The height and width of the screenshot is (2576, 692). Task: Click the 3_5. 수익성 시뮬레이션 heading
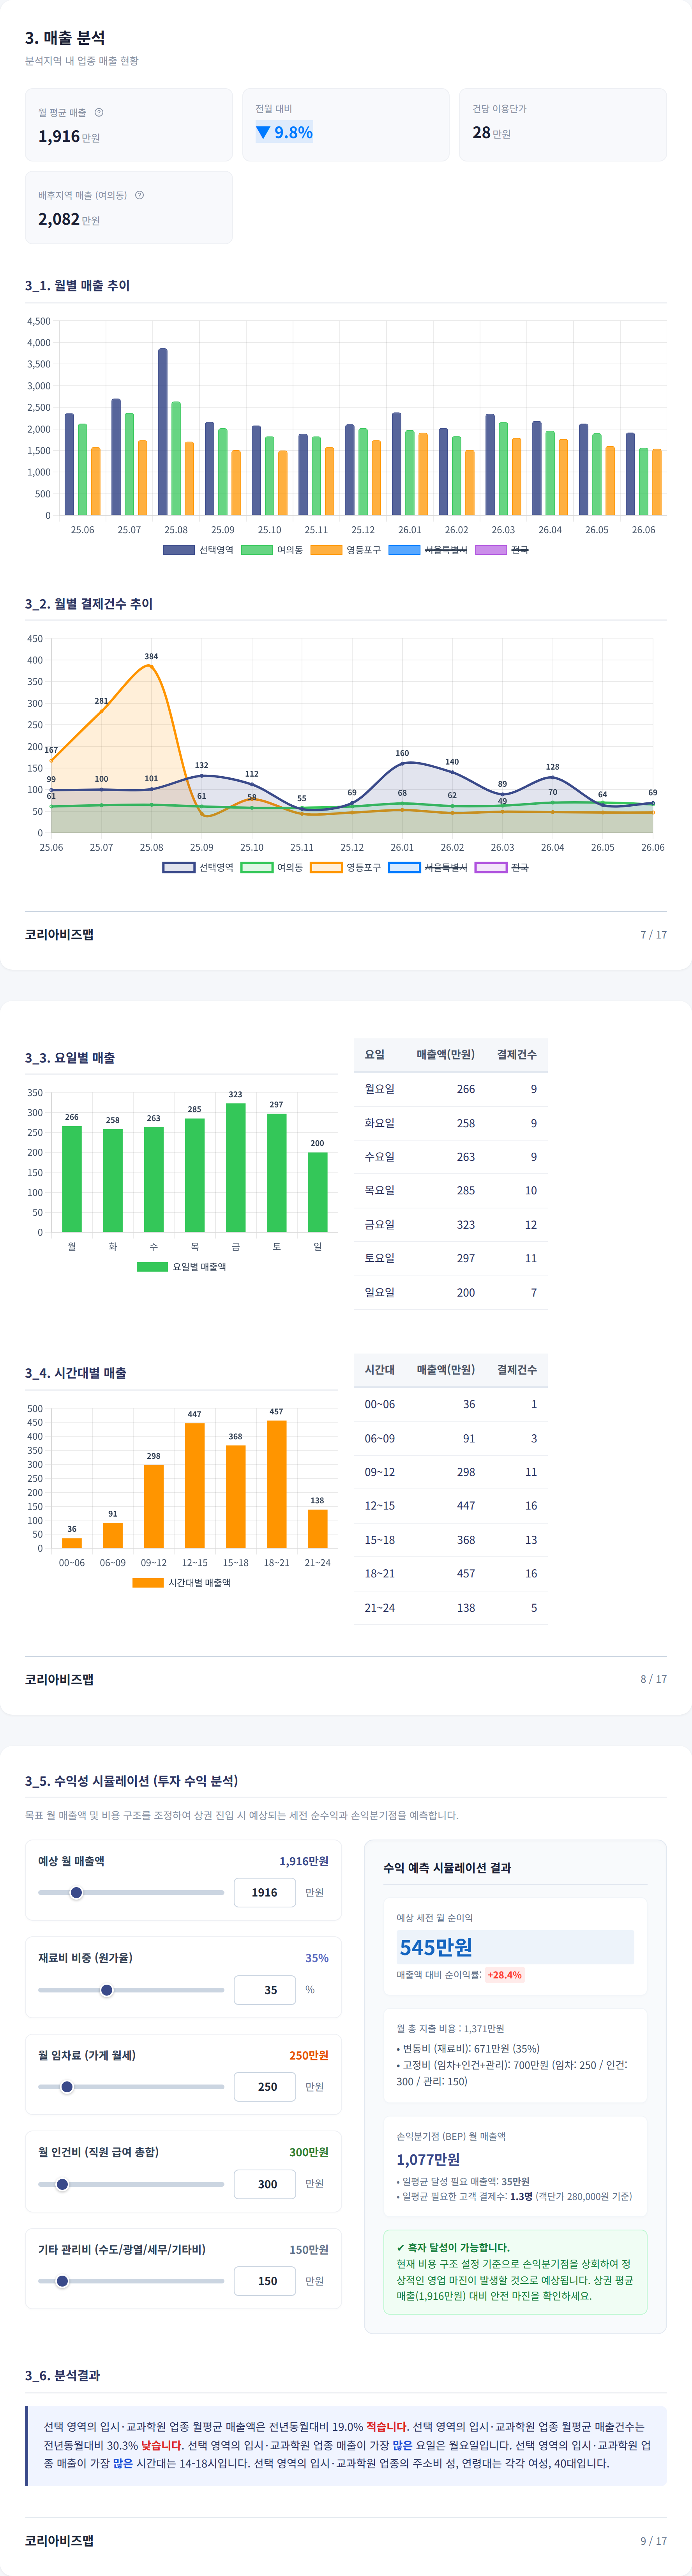tap(131, 1781)
